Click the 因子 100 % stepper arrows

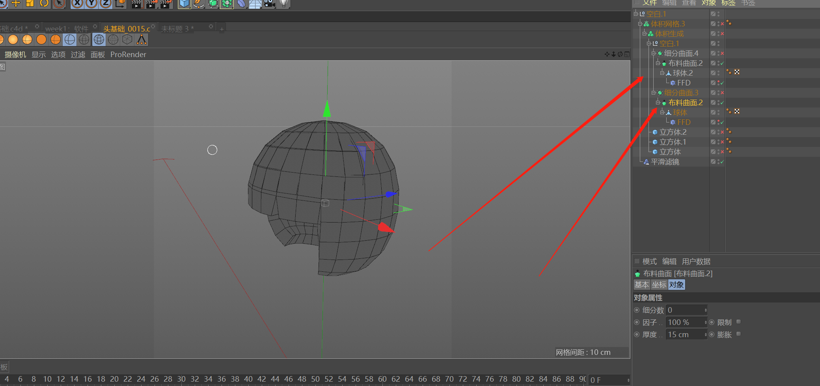706,322
